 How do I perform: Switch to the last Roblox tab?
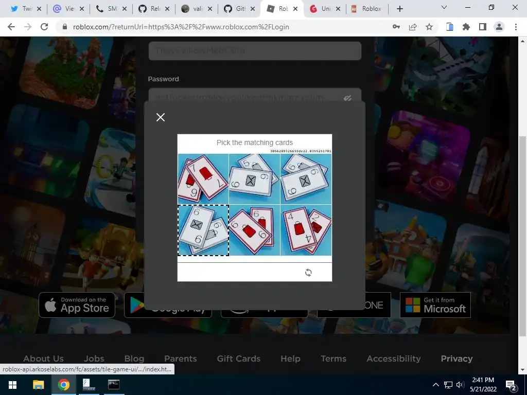tap(366, 9)
